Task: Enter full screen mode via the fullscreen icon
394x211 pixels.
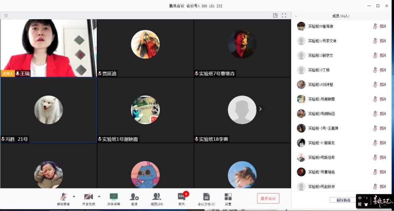Action: 284,16
